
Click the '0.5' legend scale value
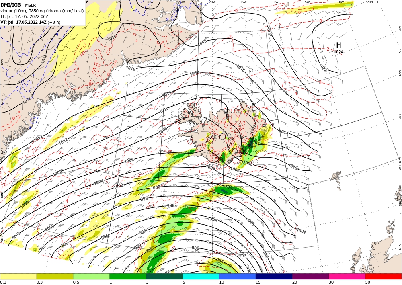click(x=76, y=282)
